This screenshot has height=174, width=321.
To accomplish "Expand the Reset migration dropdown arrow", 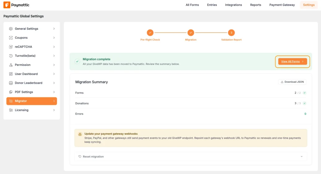I will (302, 156).
